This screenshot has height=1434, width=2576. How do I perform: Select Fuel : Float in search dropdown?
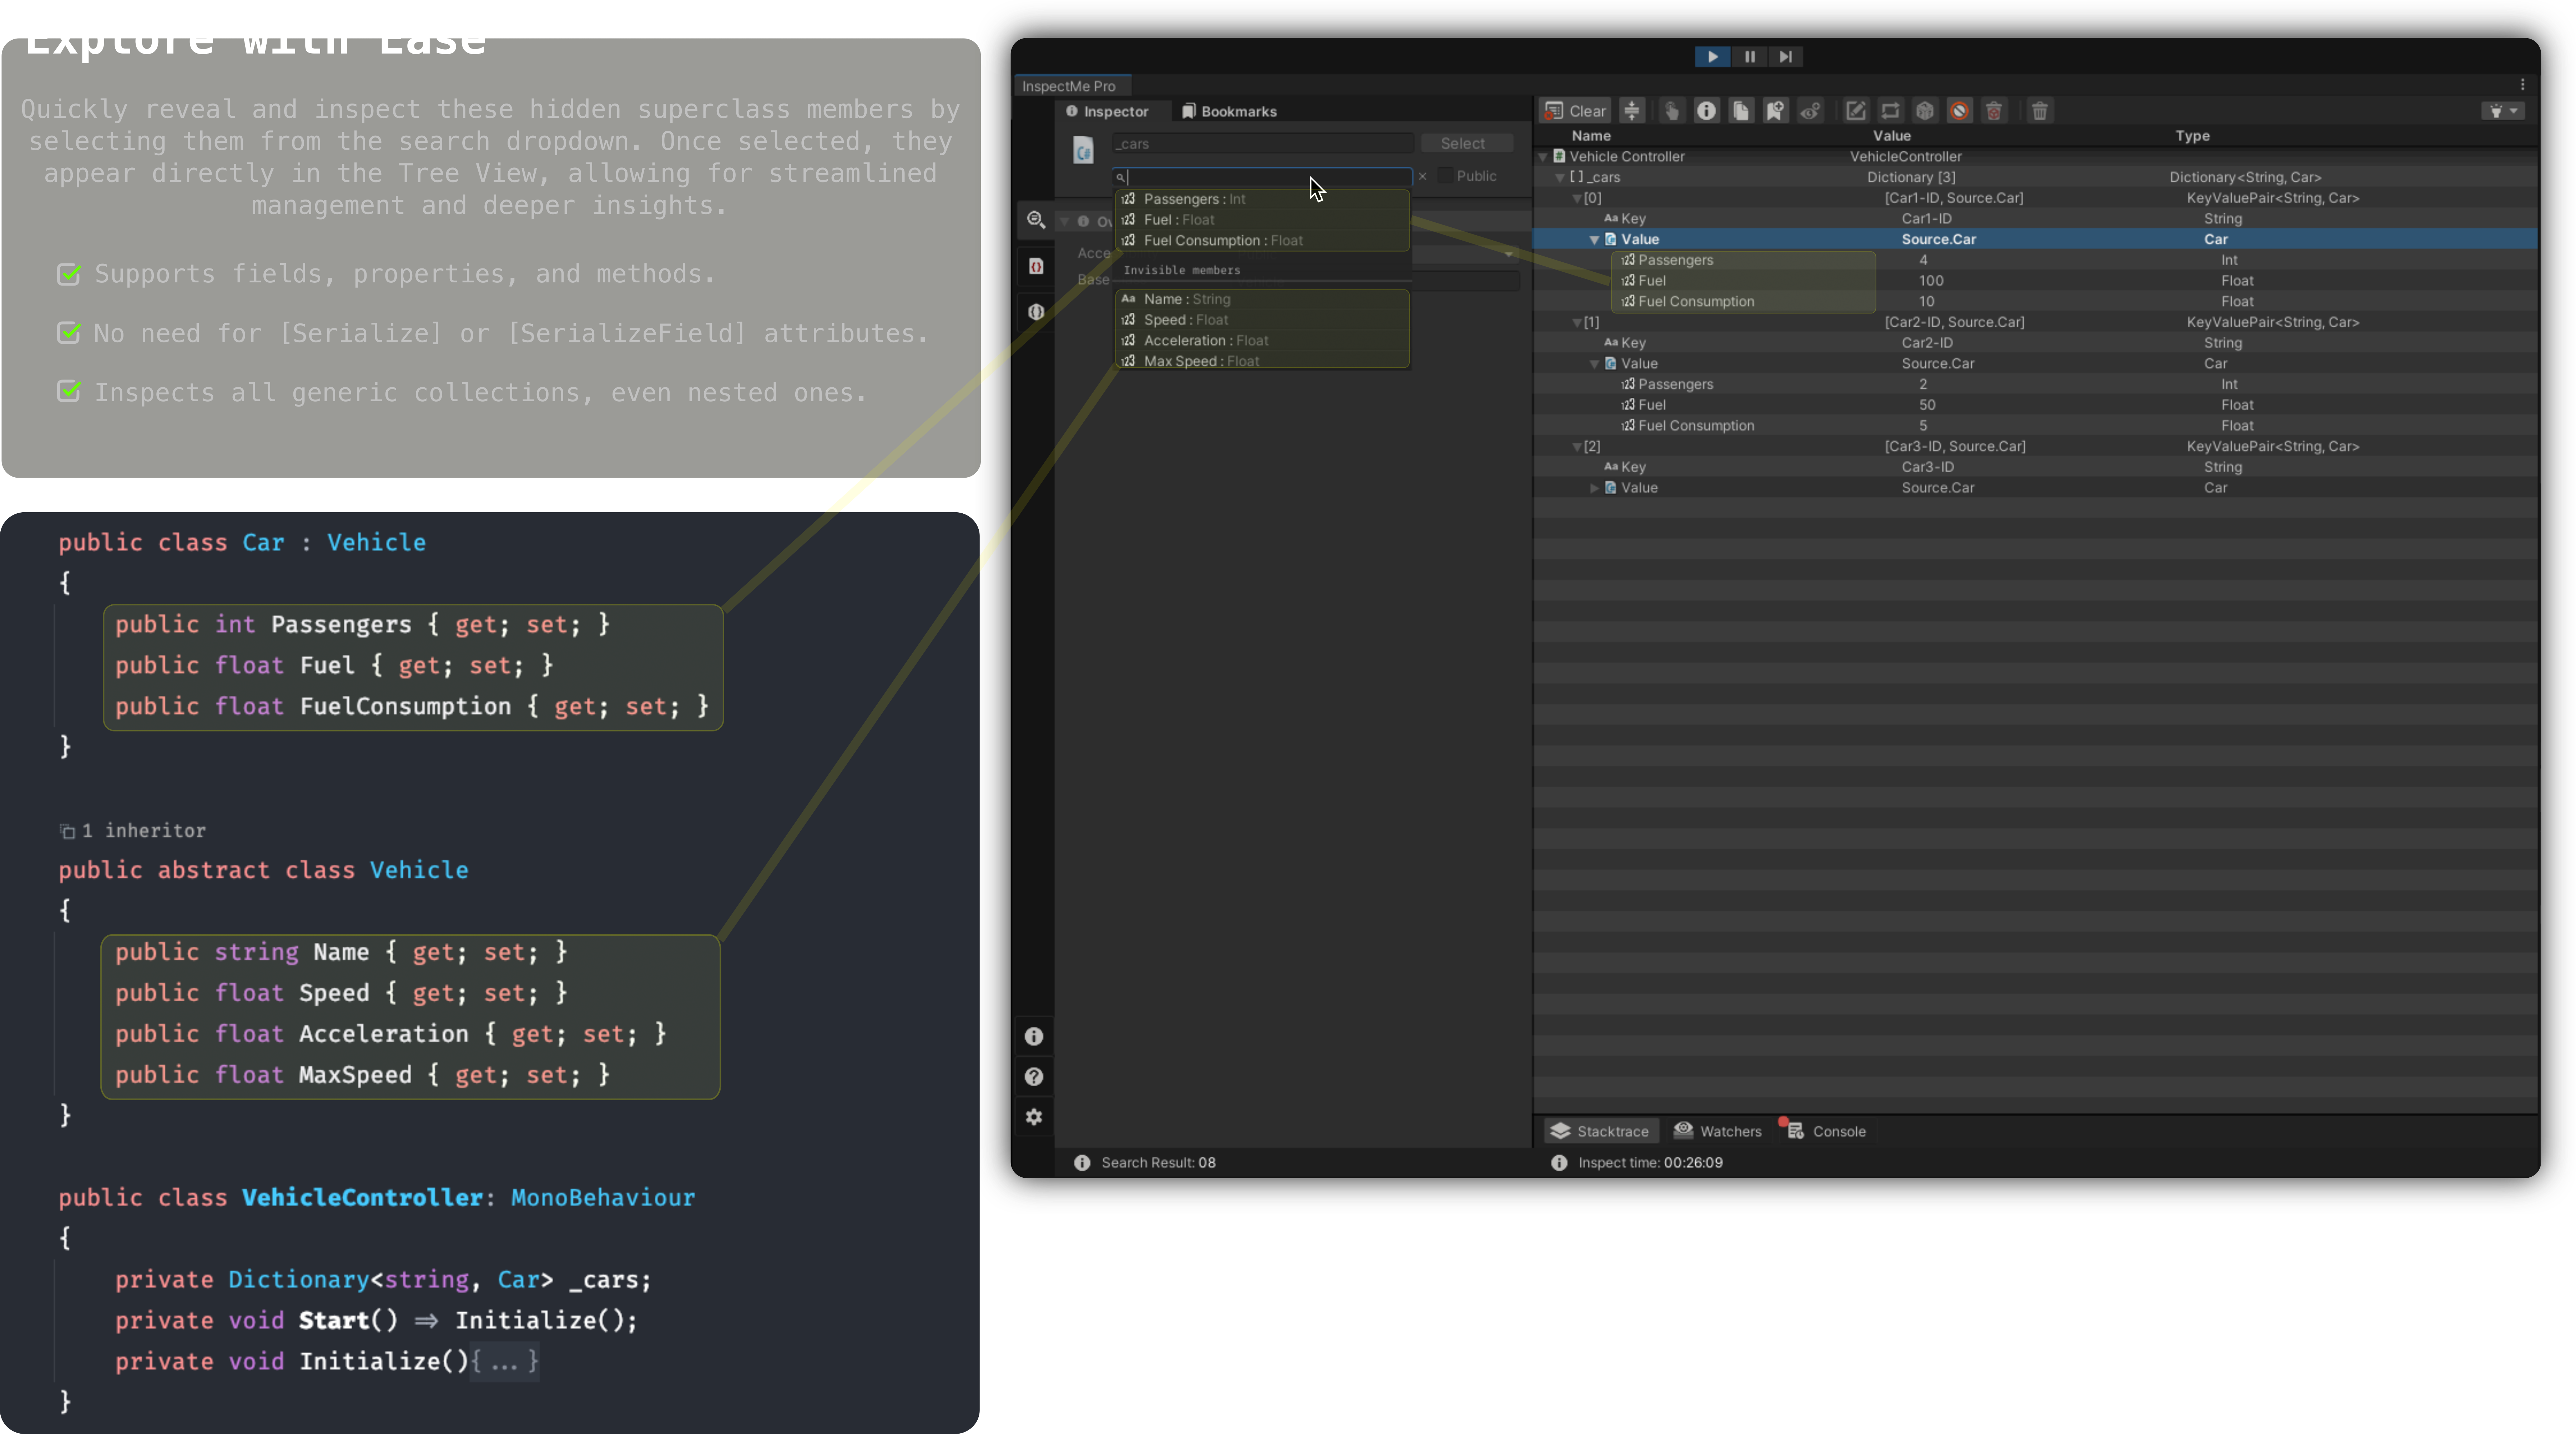1263,220
